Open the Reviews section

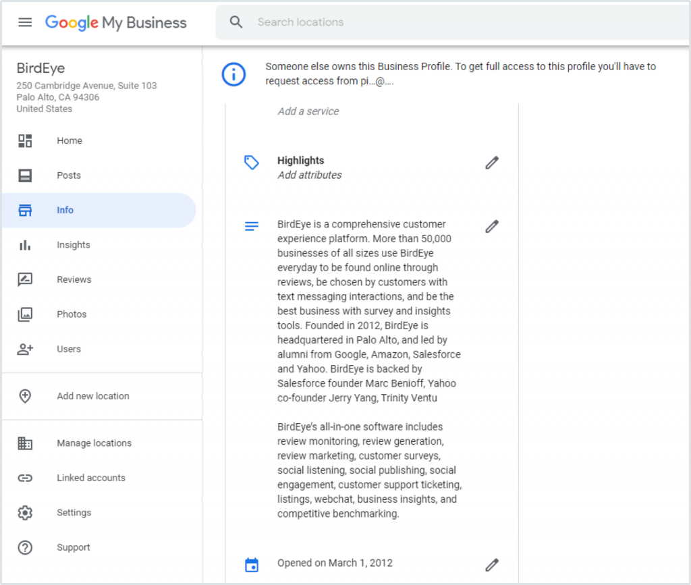point(74,280)
